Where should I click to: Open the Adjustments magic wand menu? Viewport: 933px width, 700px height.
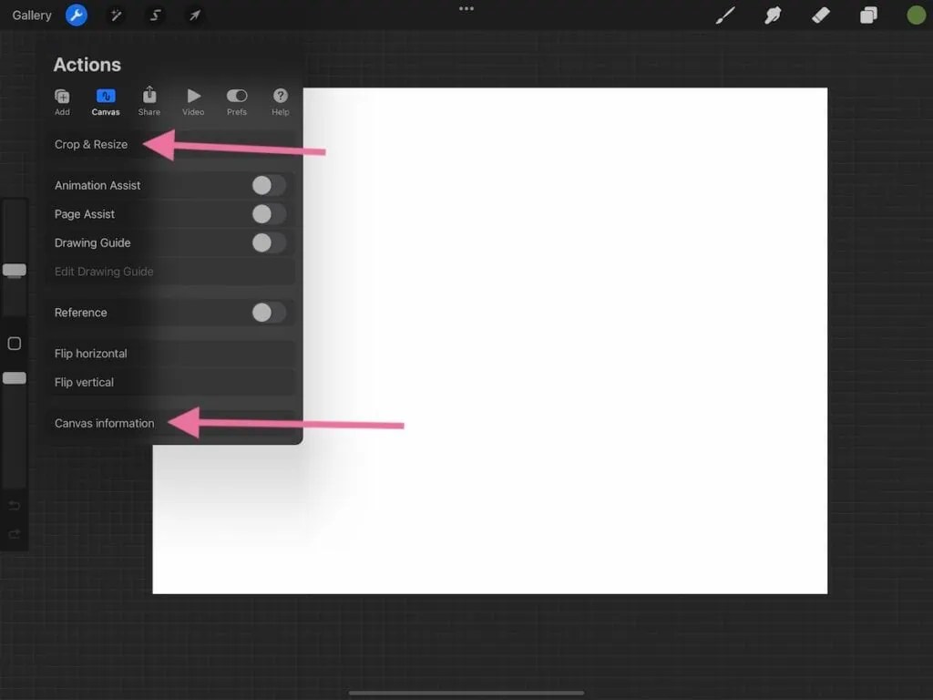tap(116, 15)
